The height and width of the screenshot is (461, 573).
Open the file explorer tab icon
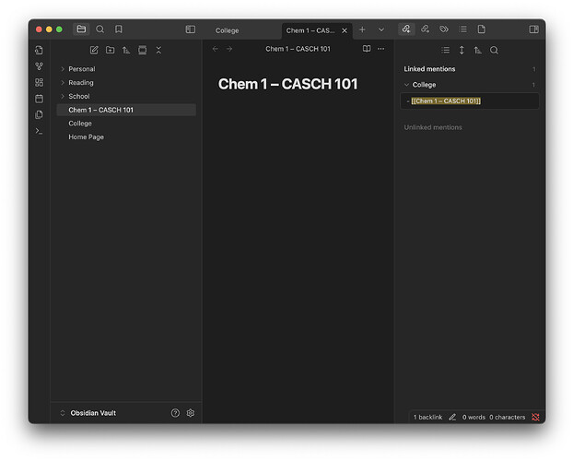pyautogui.click(x=81, y=30)
